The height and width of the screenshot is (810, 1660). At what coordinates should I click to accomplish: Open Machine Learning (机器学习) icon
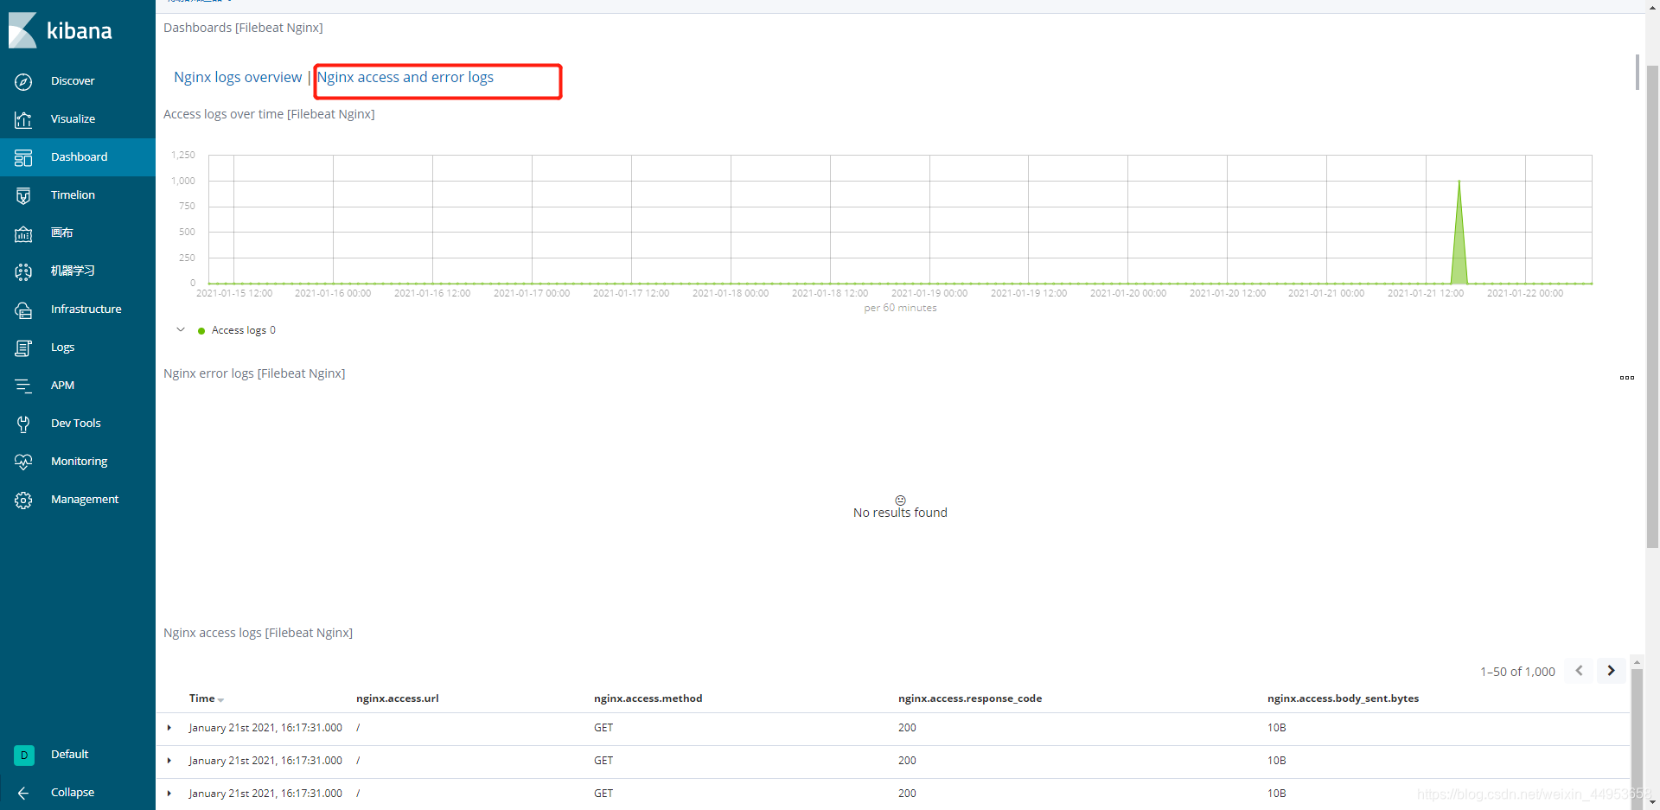point(23,271)
